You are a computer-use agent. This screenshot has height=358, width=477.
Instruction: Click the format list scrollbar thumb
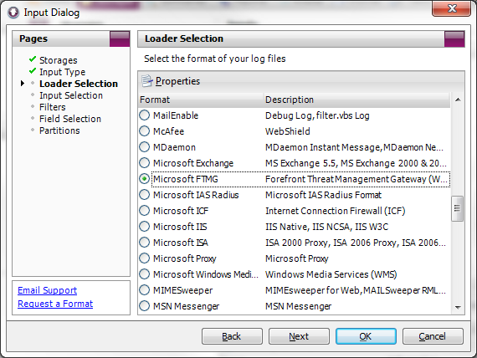coord(457,208)
